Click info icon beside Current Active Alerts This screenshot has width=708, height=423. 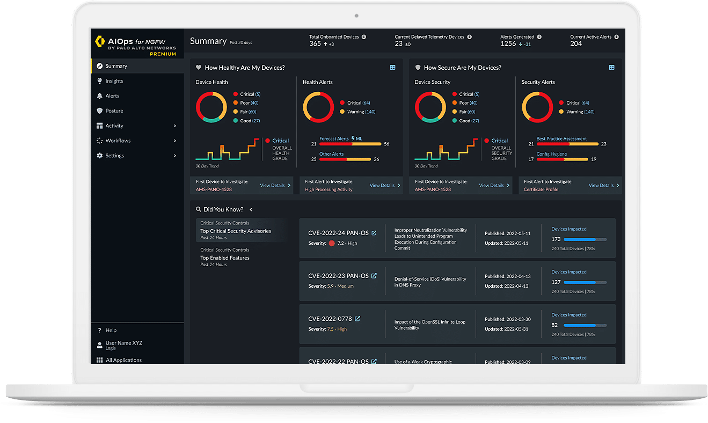pyautogui.click(x=616, y=37)
